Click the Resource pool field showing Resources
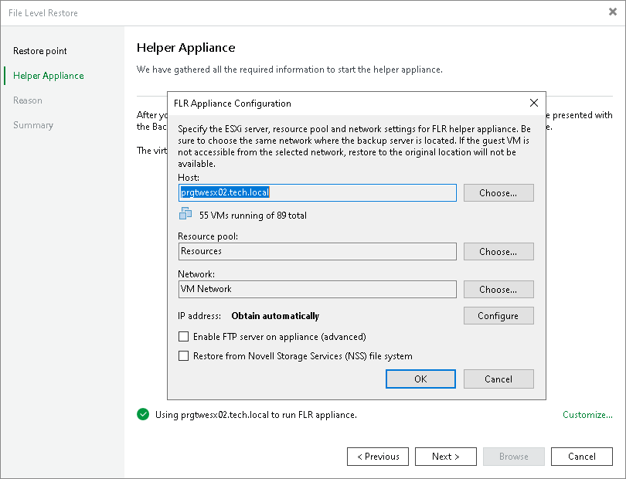The height and width of the screenshot is (479, 626). point(318,252)
